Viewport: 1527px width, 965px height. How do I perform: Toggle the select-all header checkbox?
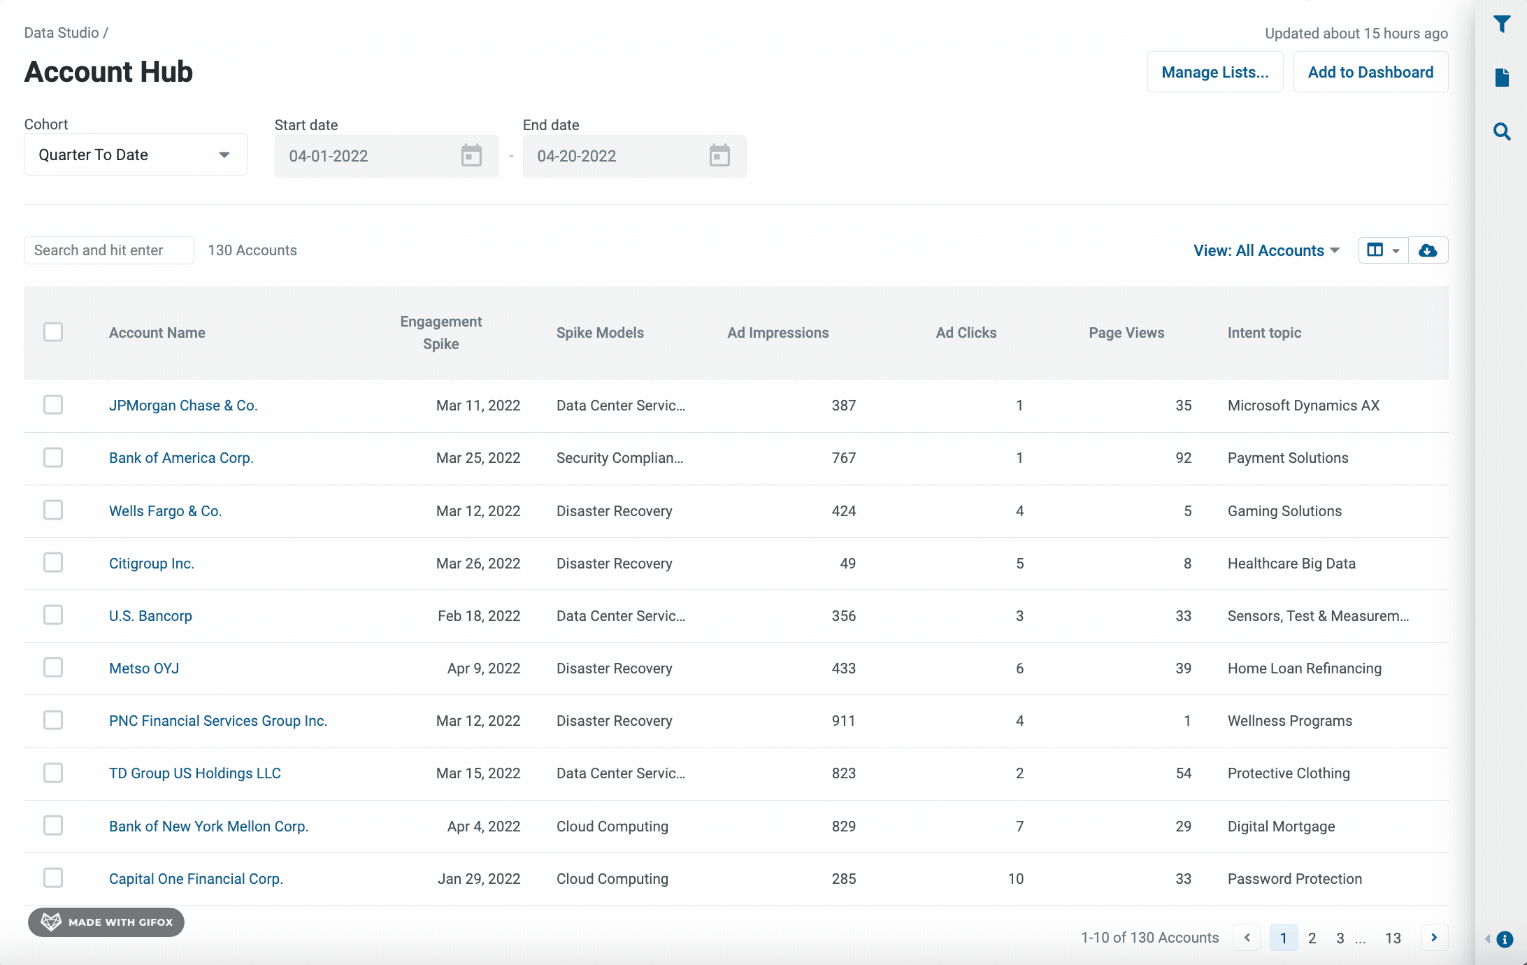click(x=53, y=332)
